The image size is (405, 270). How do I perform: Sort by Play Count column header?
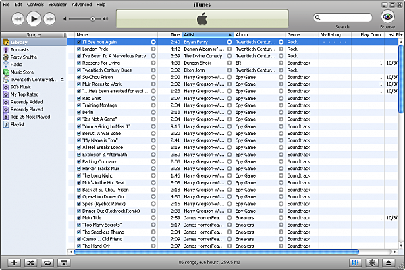[368, 35]
